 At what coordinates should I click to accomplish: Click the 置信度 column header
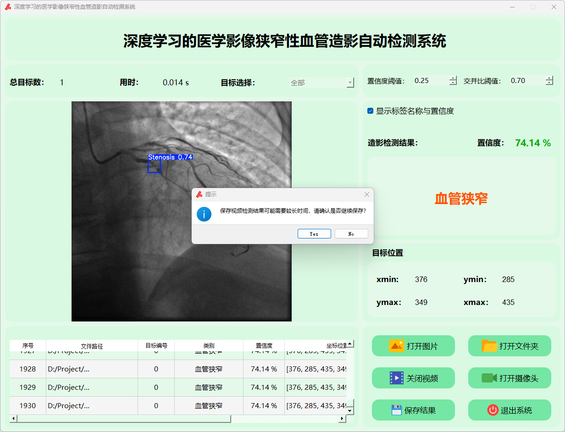click(264, 346)
